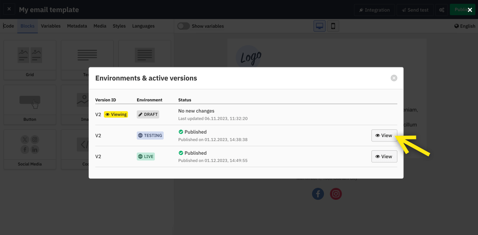Switch to the Variables tab
478x235 pixels.
pos(50,26)
